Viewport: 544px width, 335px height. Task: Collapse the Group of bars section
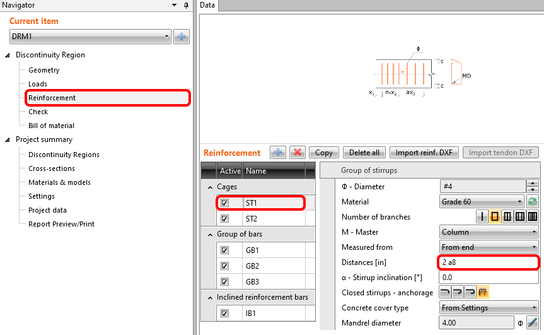(210, 235)
